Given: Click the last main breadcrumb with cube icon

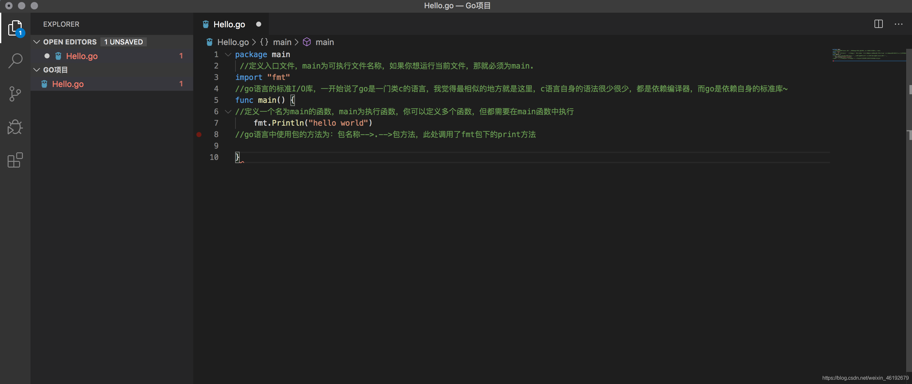Looking at the screenshot, I should click(324, 42).
